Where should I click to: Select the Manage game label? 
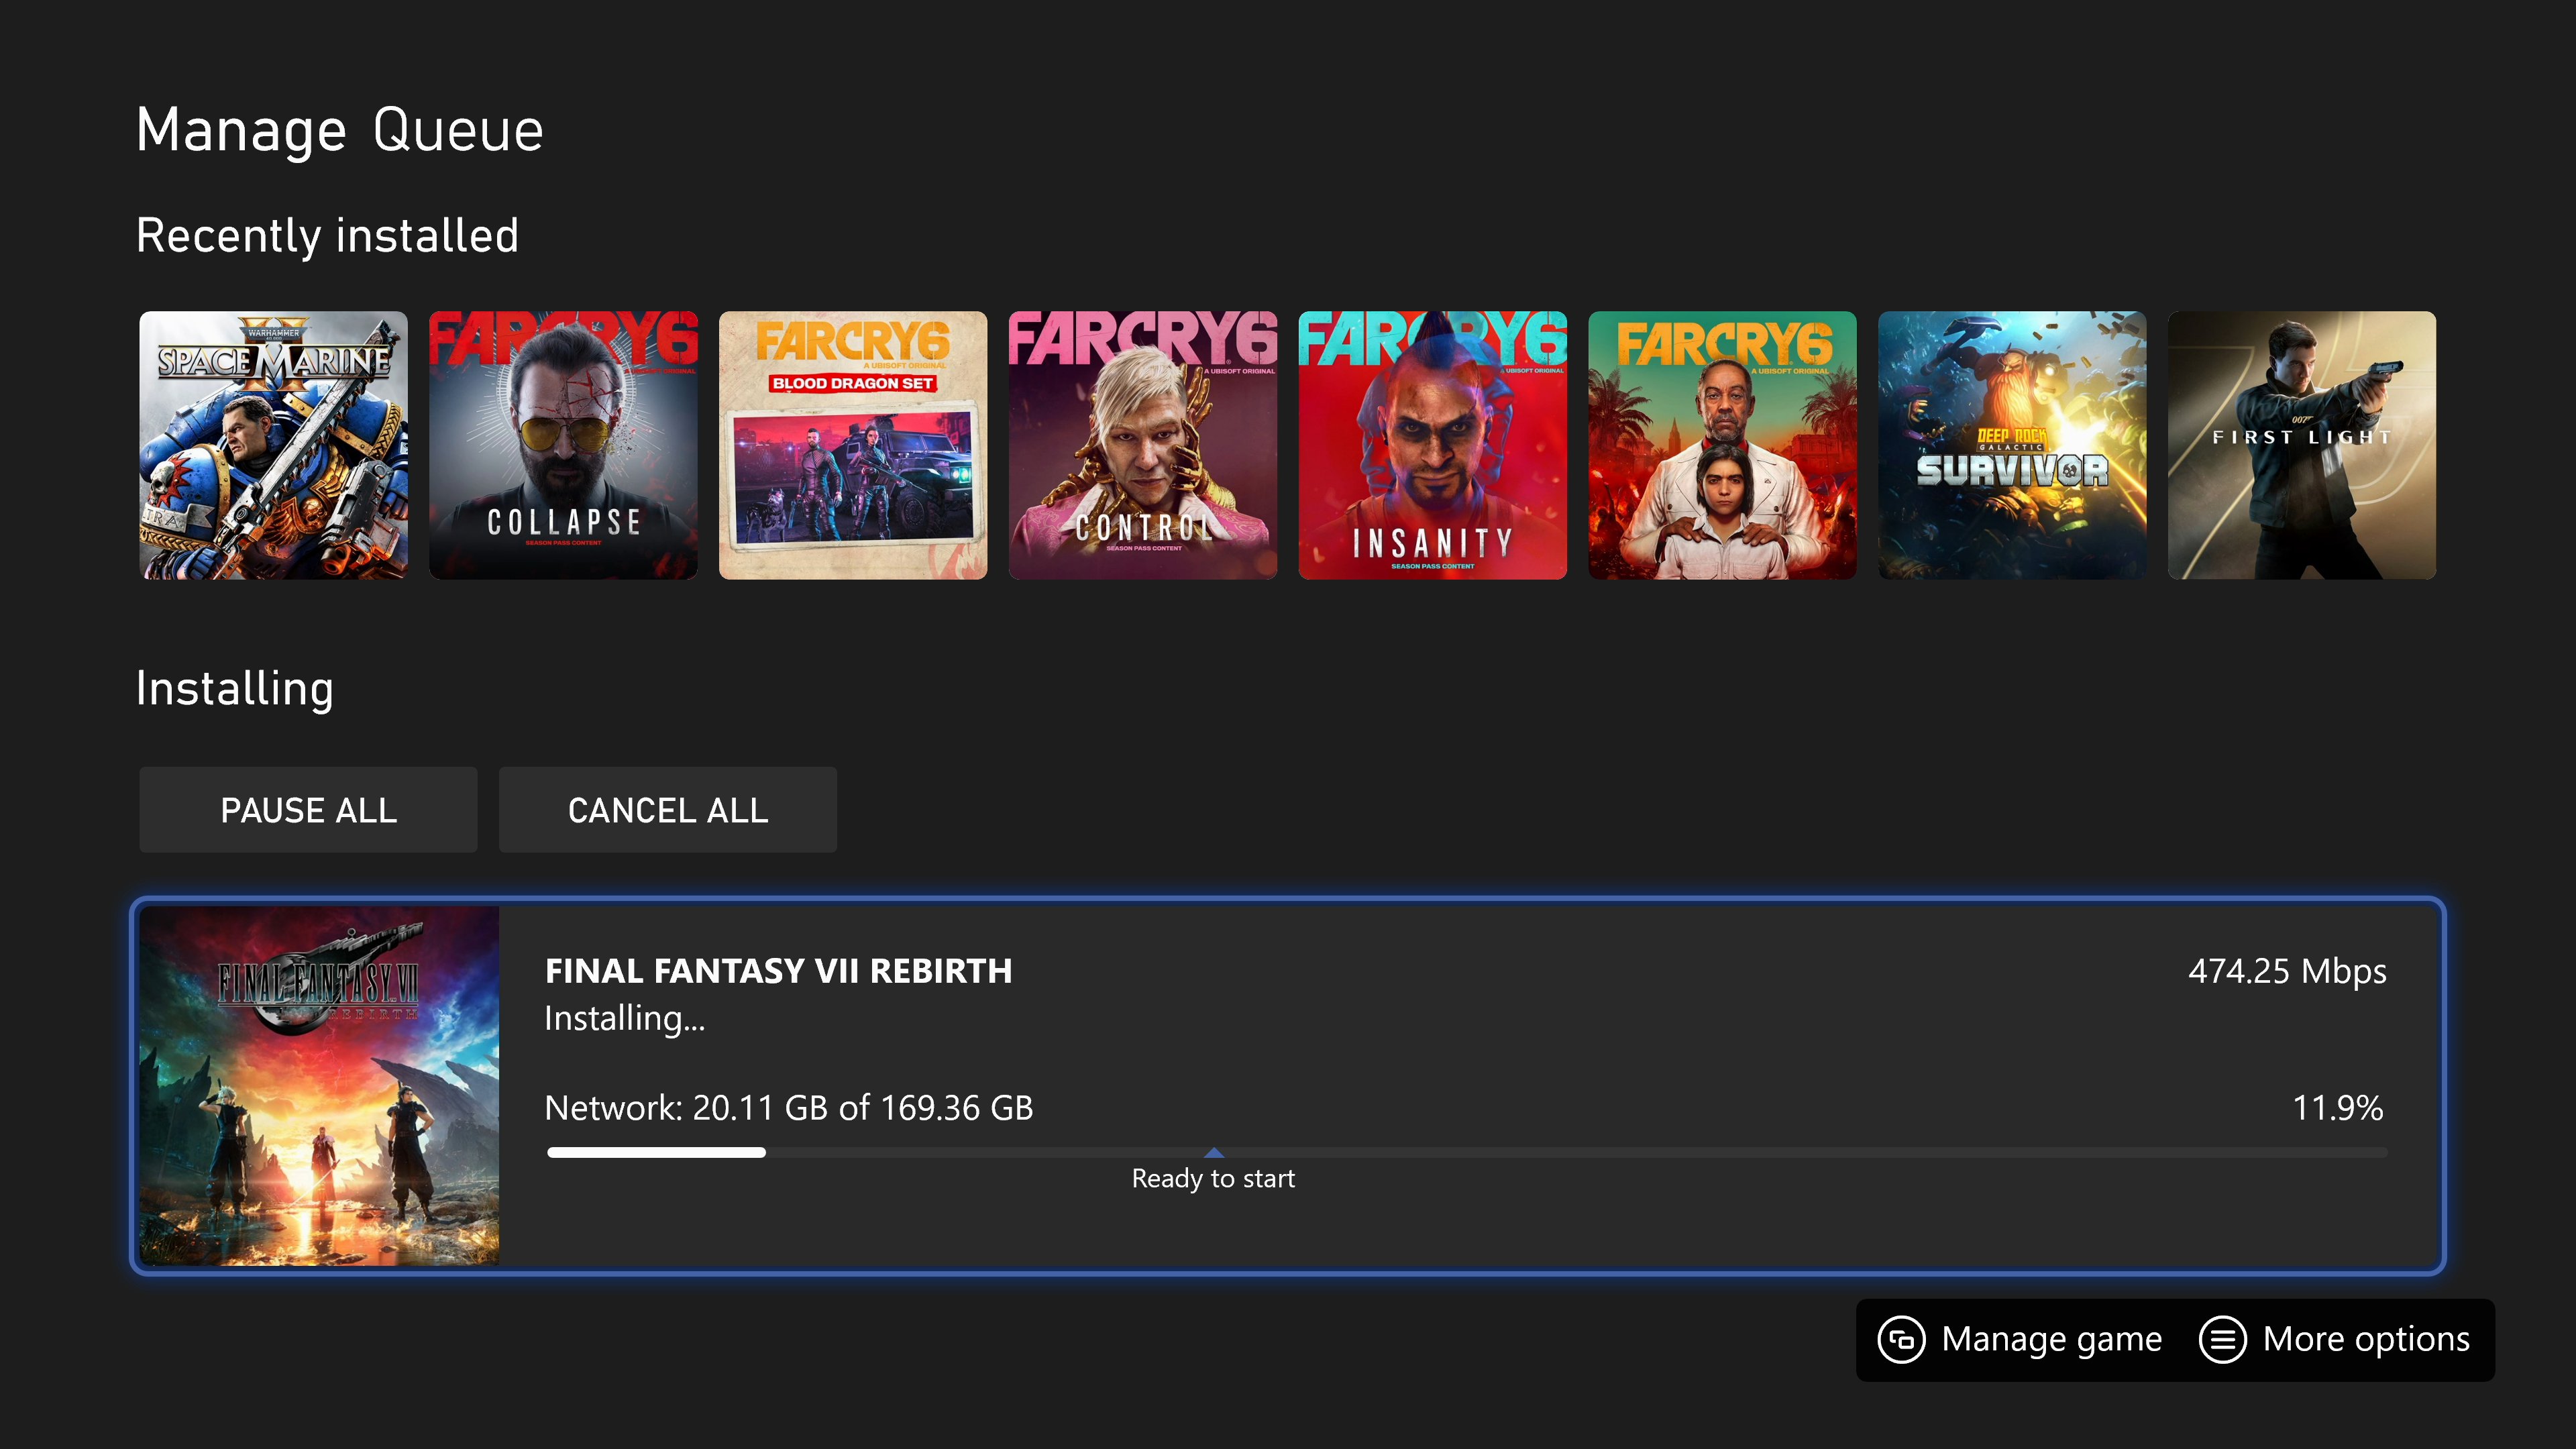tap(2052, 1339)
